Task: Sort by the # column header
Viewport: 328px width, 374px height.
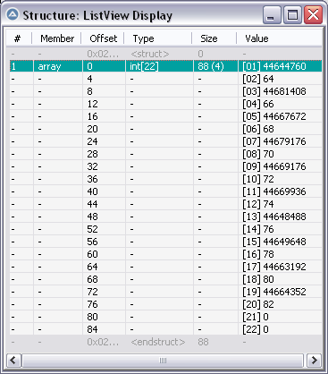Action: click(x=19, y=38)
